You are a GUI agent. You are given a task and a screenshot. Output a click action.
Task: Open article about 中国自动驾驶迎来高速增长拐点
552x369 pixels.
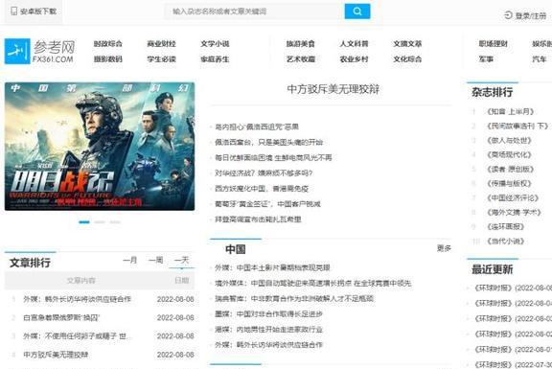313,283
